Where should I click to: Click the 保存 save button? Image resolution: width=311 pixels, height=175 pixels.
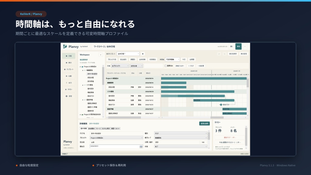[238, 46]
